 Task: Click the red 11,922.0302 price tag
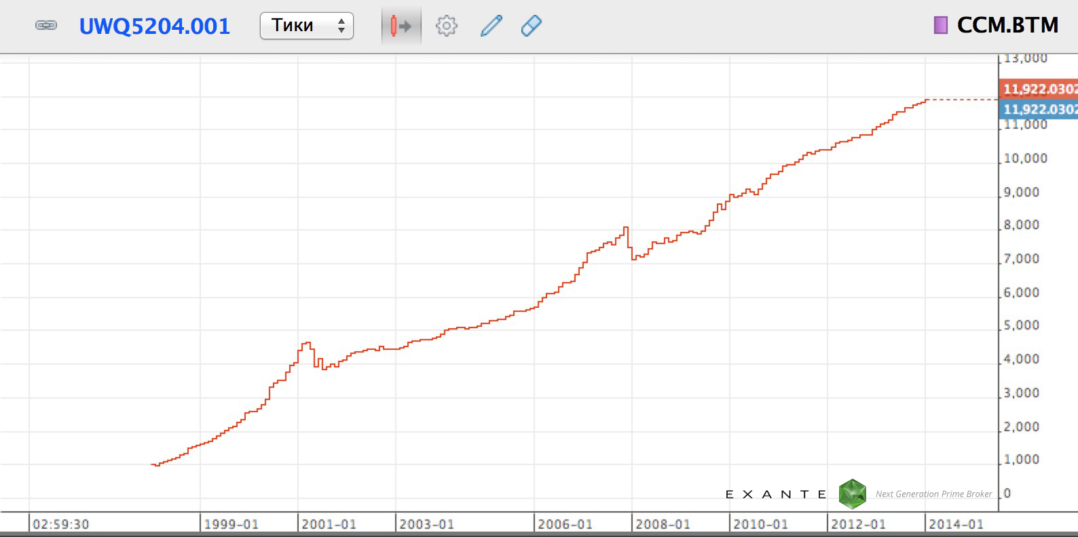tap(1039, 89)
